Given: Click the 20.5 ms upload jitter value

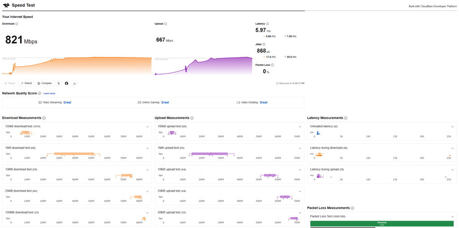Looking at the screenshot, I should 290,57.
